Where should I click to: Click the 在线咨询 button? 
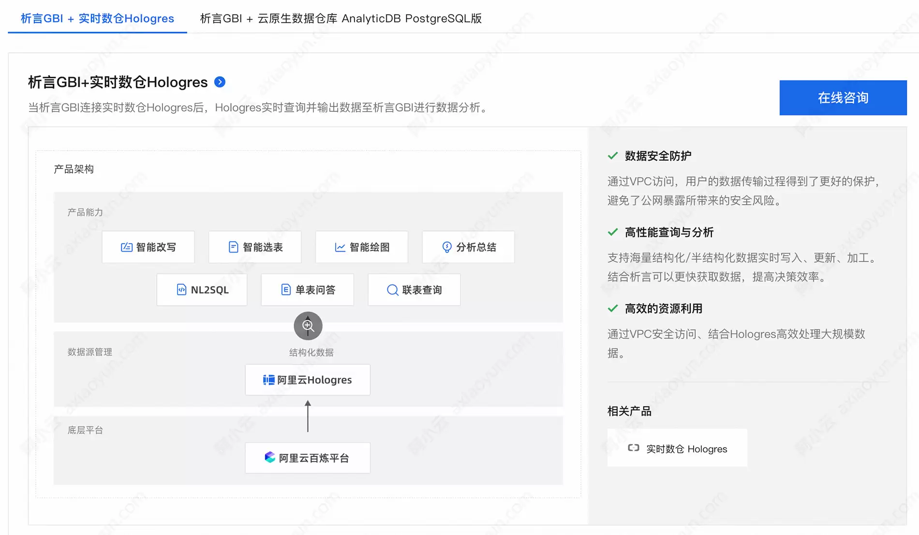[843, 98]
